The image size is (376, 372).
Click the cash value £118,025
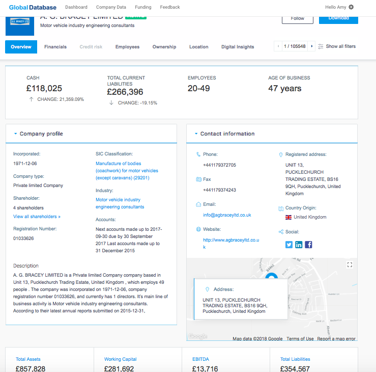click(x=44, y=88)
